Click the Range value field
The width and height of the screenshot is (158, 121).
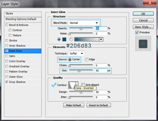101,92
